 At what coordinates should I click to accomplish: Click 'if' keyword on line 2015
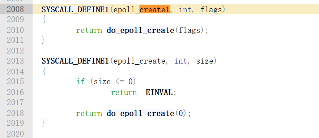80,82
